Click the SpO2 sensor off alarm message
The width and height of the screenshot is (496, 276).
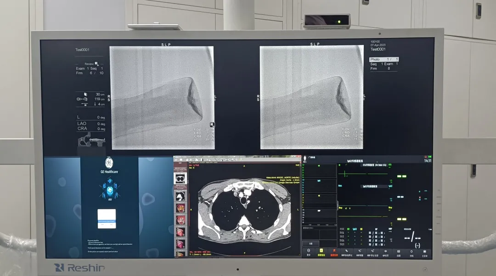[354, 161]
